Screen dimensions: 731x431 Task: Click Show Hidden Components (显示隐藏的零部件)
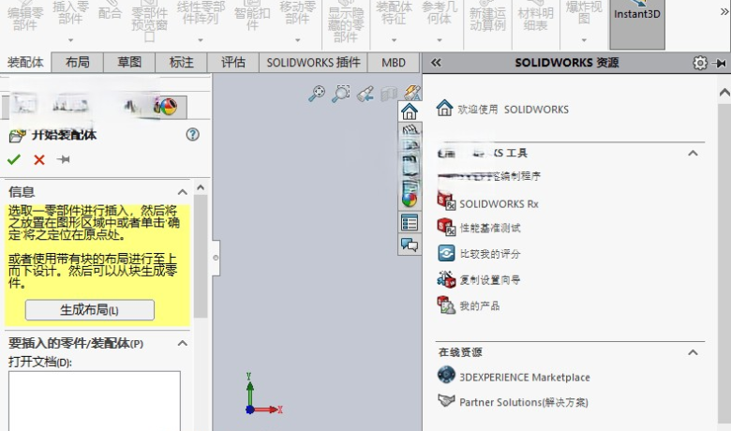pyautogui.click(x=346, y=23)
